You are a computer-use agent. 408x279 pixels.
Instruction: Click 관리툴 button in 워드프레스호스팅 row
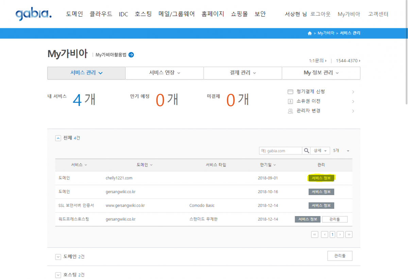click(335, 219)
